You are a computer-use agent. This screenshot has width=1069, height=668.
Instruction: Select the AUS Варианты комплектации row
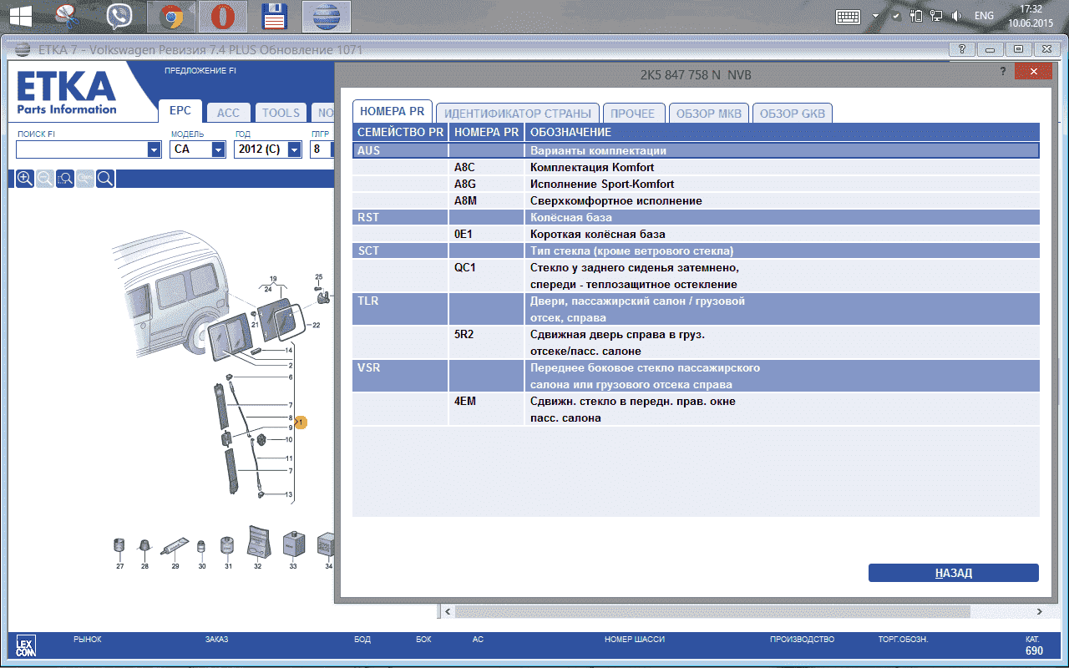[696, 150]
